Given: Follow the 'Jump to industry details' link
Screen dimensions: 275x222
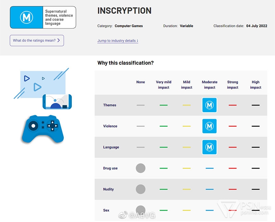Looking at the screenshot, I should [118, 41].
